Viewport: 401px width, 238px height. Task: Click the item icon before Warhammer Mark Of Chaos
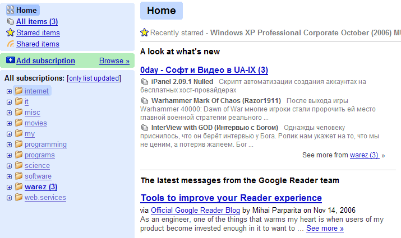[145, 101]
